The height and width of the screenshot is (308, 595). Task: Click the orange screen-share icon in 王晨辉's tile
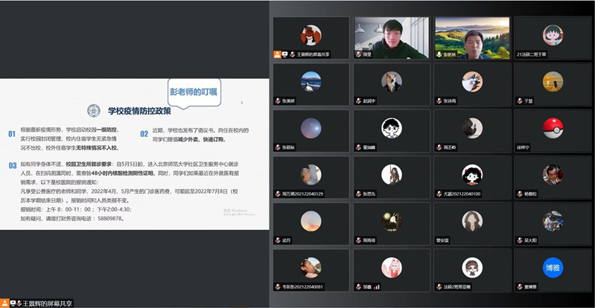[278, 54]
